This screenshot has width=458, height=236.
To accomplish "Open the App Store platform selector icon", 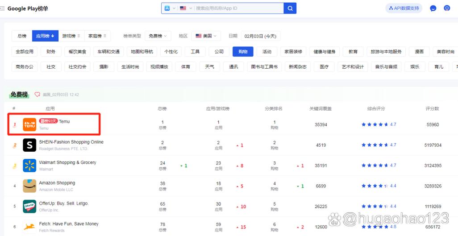I will pyautogui.click(x=167, y=8).
